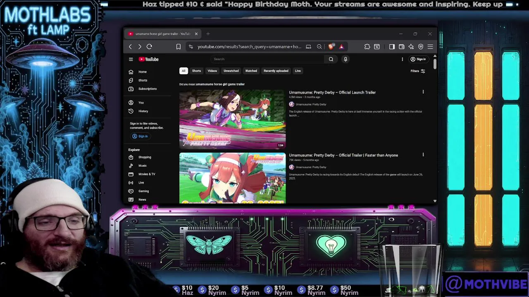Open the browser hamburger main menu
This screenshot has height=297, width=529.
point(430,47)
